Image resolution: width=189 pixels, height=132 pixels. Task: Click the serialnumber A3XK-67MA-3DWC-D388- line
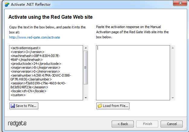(41, 75)
